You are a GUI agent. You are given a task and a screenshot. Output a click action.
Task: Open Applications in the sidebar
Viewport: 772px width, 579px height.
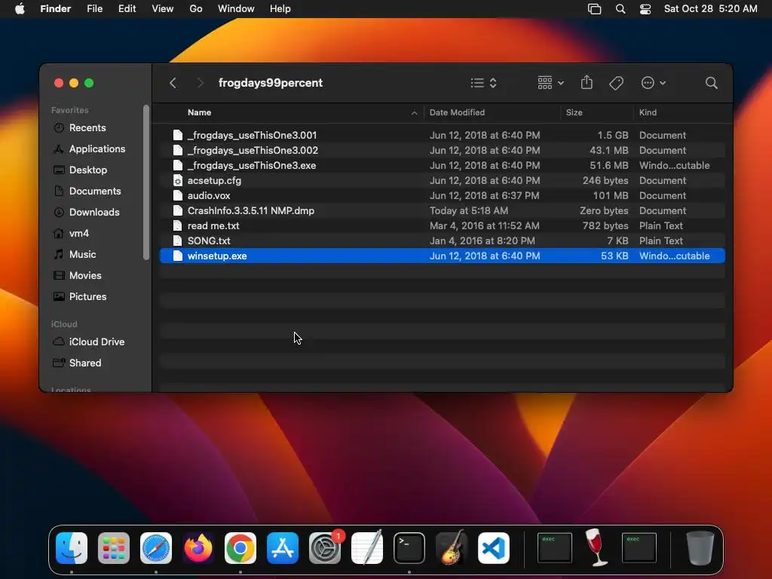click(x=89, y=149)
